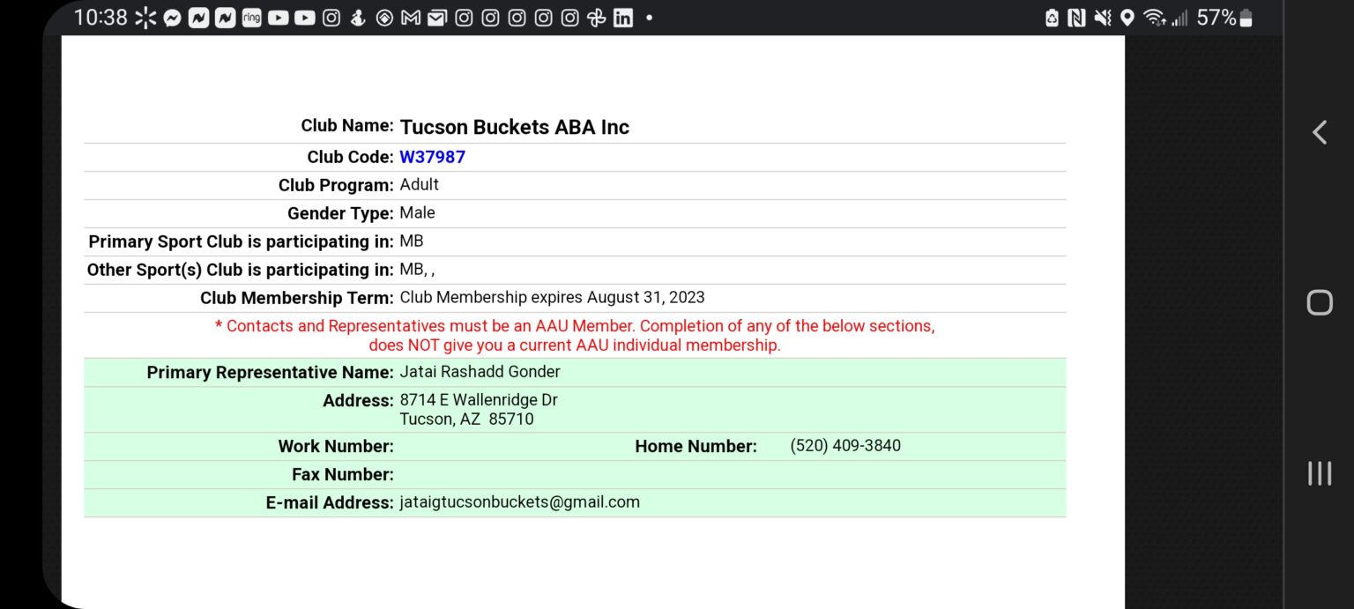Tap home number (520) 409-3840
This screenshot has height=609, width=1354.
click(x=845, y=446)
